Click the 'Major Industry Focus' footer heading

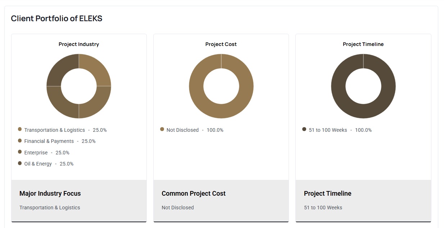[x=50, y=194]
